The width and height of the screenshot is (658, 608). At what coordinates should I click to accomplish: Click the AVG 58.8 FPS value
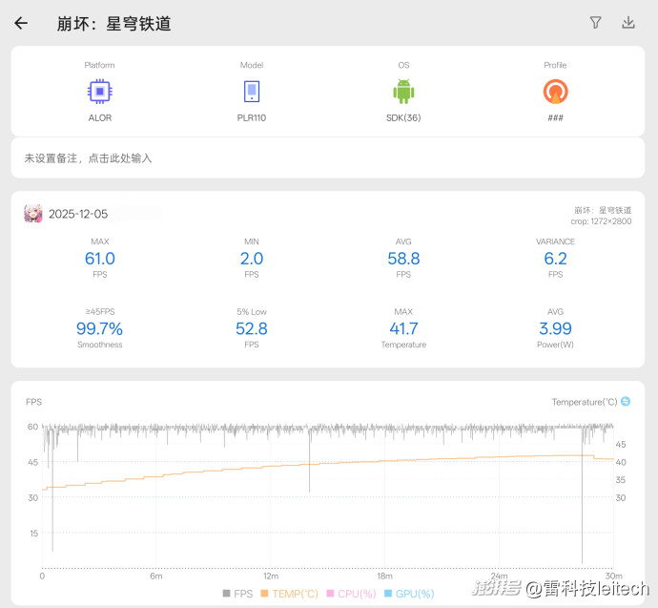(x=403, y=259)
